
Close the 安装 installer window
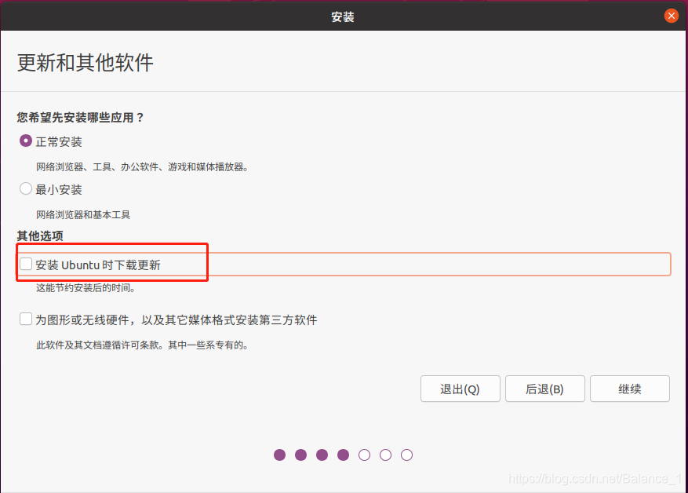tap(671, 16)
